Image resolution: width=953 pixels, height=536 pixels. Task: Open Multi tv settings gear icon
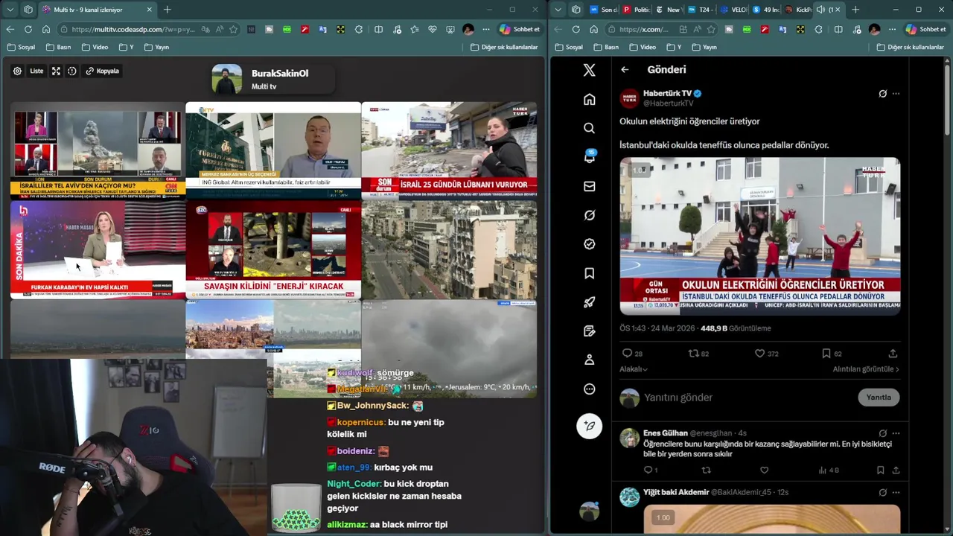[x=17, y=71]
